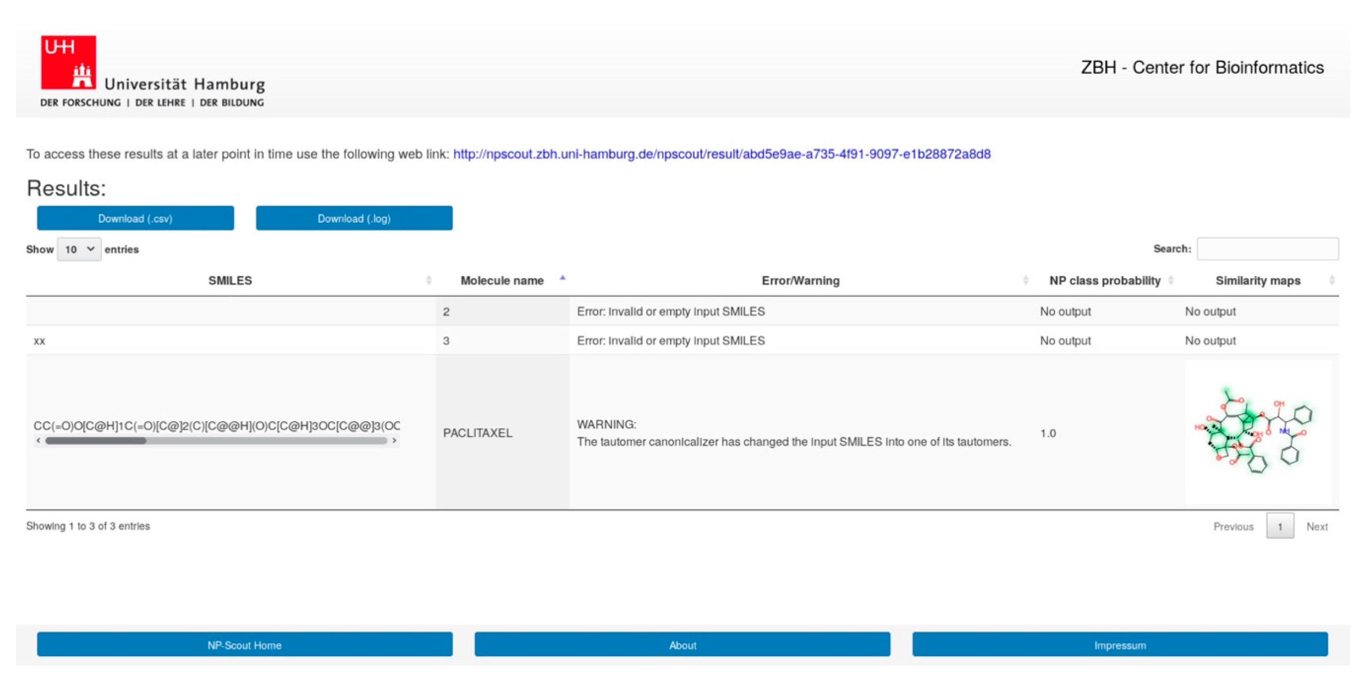The height and width of the screenshot is (679, 1366).
Task: Click SMILES scrollbar right arrow
Action: 394,441
